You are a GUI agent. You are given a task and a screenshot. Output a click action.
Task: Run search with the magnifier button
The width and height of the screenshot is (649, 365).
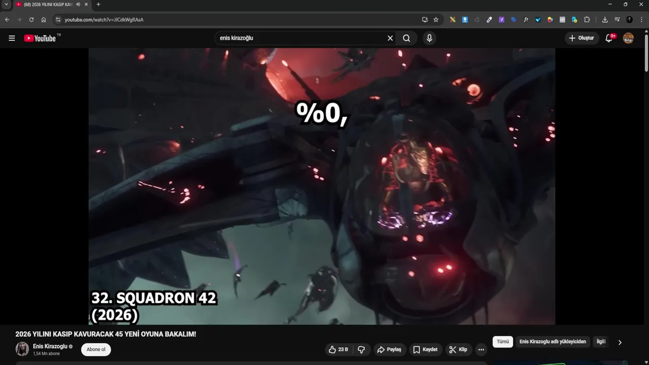[x=407, y=38]
